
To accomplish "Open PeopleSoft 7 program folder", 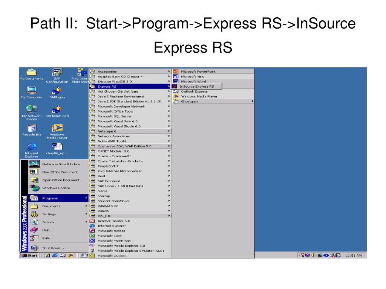I will (130, 166).
